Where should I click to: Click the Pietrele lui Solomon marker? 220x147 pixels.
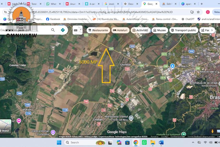(x=184, y=134)
